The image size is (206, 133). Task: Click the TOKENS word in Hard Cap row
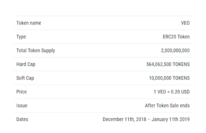click(181, 64)
